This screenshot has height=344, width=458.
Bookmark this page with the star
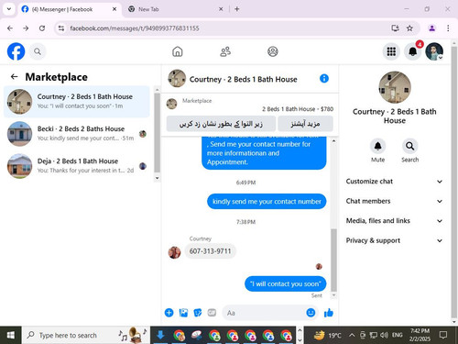click(x=409, y=28)
